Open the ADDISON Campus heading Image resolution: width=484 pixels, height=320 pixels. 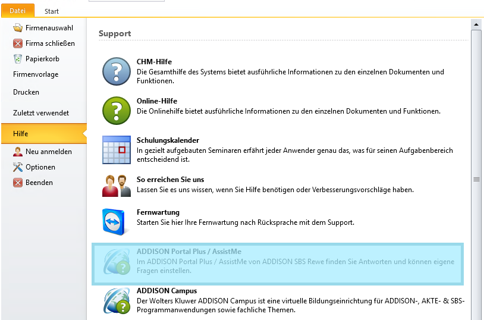pyautogui.click(x=166, y=291)
